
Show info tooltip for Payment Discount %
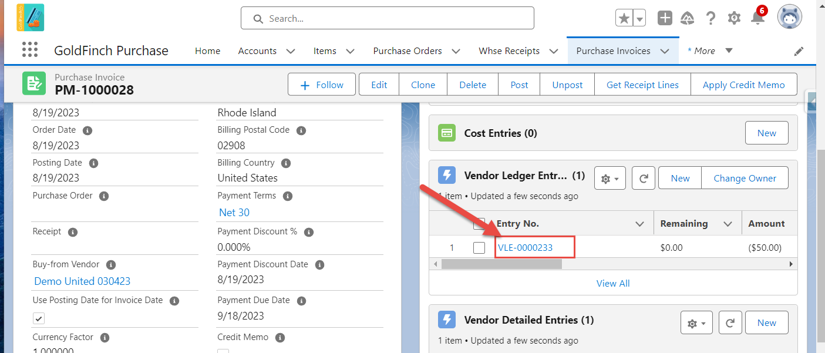309,232
